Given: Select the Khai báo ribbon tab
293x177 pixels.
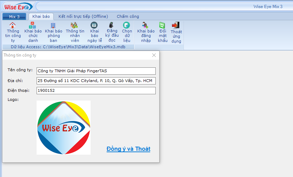Looking at the screenshot, I should (x=41, y=16).
